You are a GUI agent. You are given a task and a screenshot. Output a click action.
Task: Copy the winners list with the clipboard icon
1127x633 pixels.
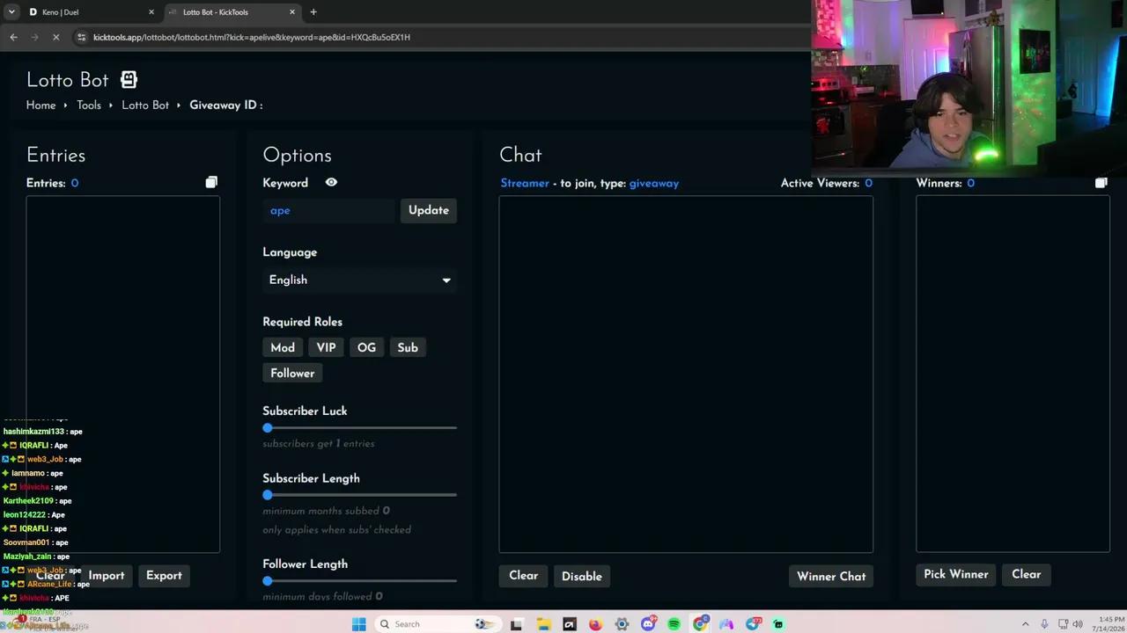(x=1101, y=182)
